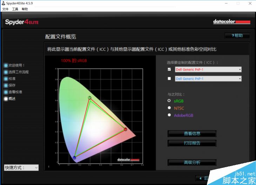Close the Spyder4Elite window
Viewport: 256px width, 185px height.
[250, 3]
